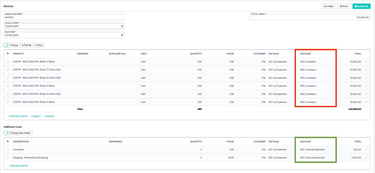Click the Export link below products
The width and height of the screenshot is (375, 173).
tap(36, 116)
